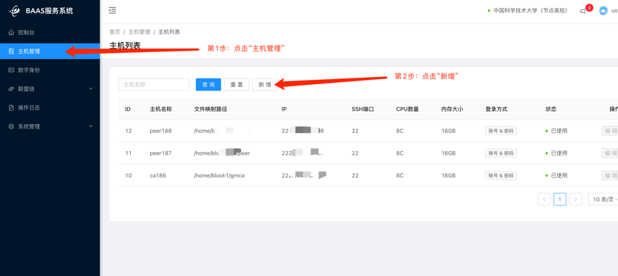The image size is (618, 276).
Task: Click 首页 in the breadcrumb
Action: [x=115, y=32]
